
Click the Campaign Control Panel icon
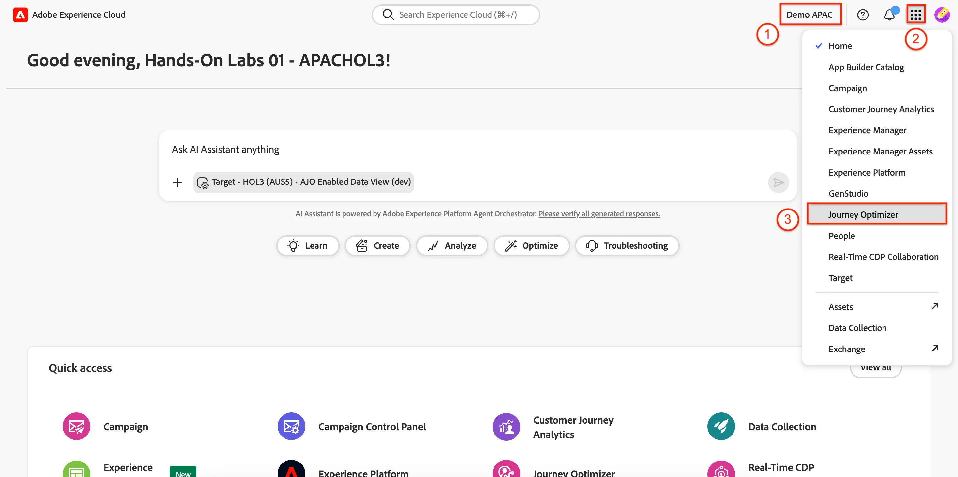pos(291,426)
